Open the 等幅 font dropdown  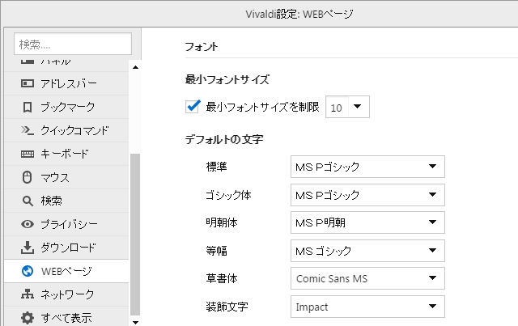(367, 251)
